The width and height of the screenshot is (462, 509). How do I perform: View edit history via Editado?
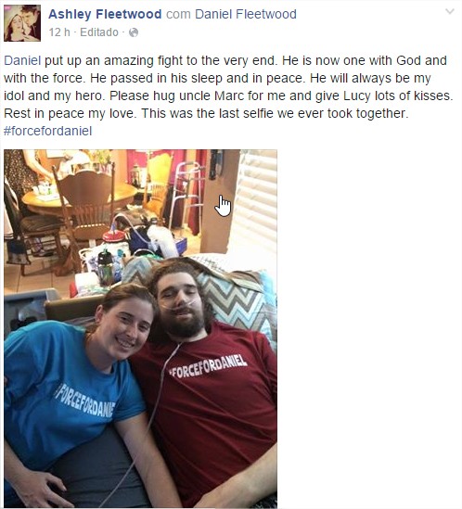(99, 32)
